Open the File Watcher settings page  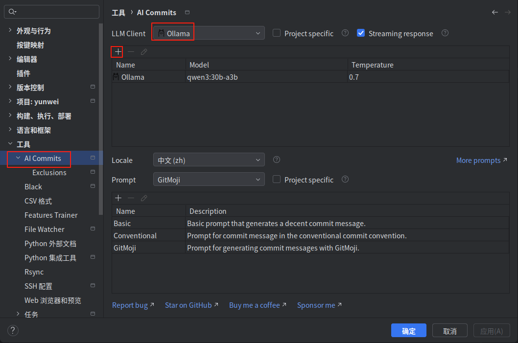tap(44, 229)
